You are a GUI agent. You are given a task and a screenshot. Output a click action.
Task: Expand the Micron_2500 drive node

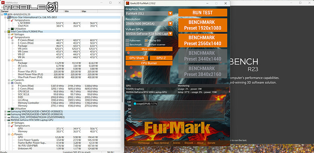point(5,117)
